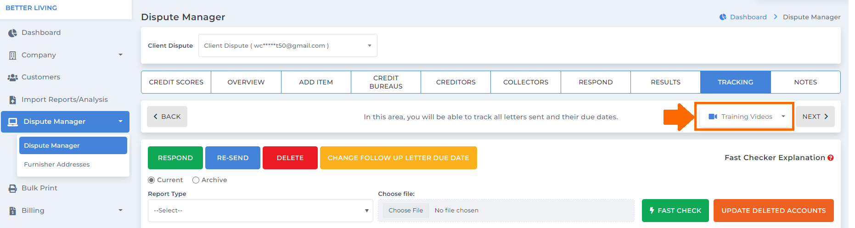Open the Report Type select dropdown

click(260, 211)
